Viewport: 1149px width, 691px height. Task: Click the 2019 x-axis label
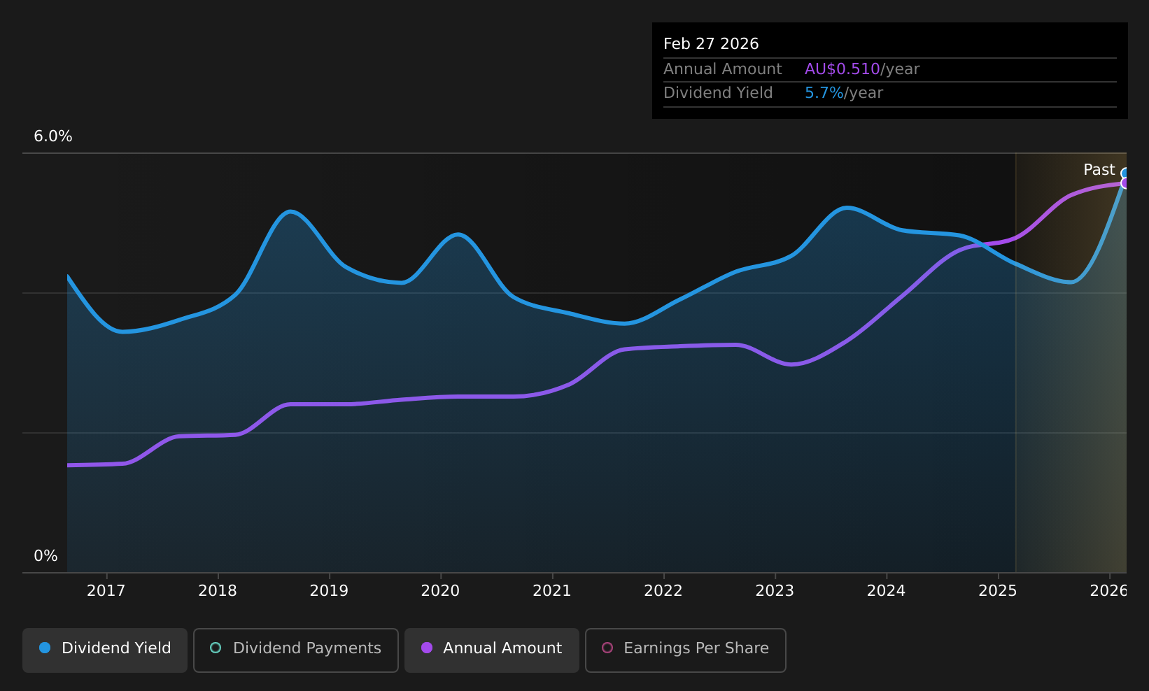pyautogui.click(x=329, y=591)
